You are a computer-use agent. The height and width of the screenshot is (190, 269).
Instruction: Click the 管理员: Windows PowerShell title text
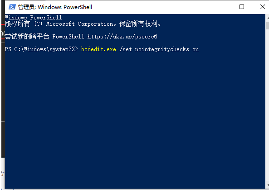point(55,7)
